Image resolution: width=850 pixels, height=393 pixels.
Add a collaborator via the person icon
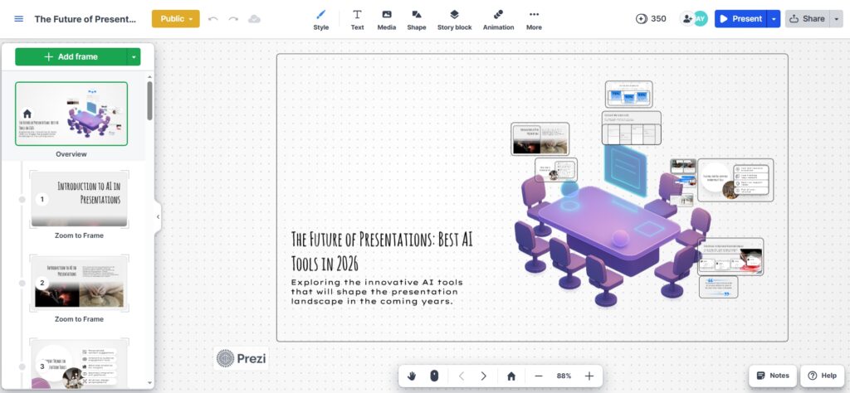coord(686,19)
